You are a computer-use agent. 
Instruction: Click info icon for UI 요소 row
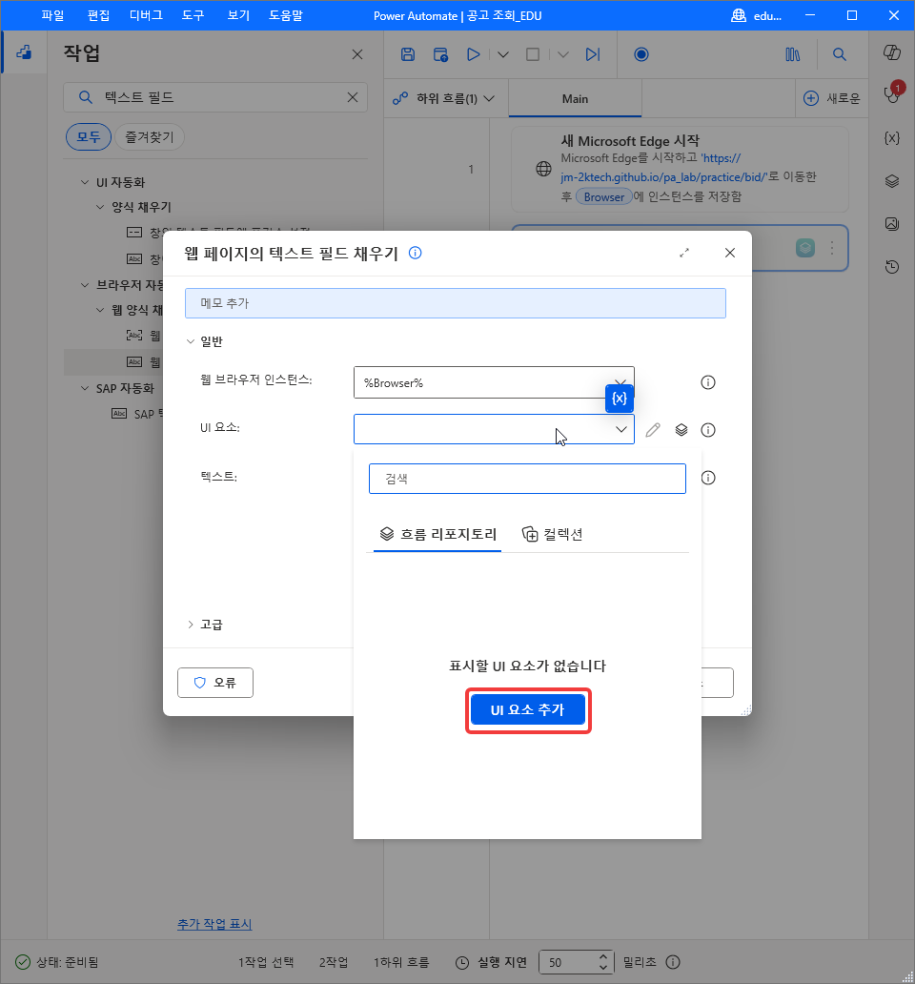point(708,430)
